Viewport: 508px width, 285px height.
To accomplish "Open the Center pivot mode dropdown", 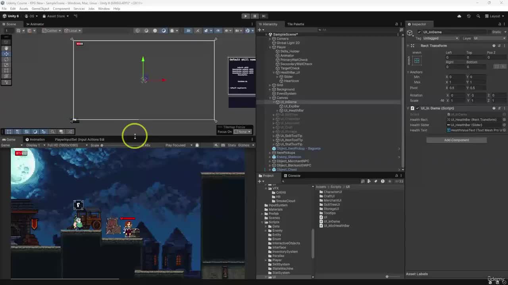I will pos(52,30).
